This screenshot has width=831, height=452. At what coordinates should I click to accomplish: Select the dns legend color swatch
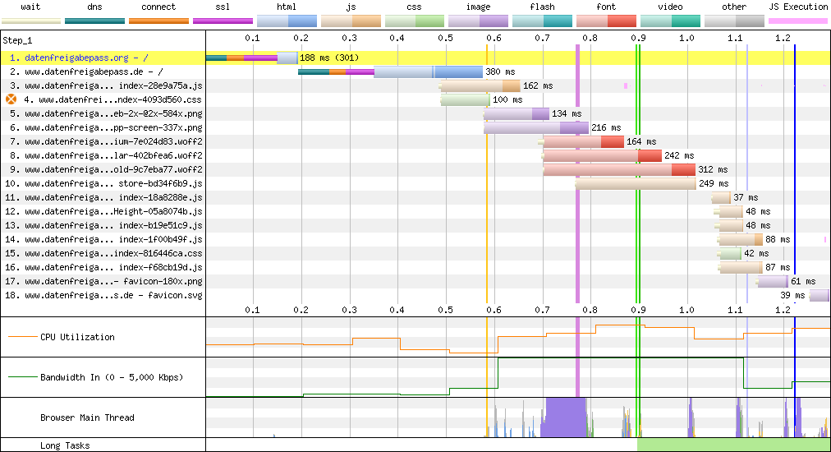[95, 21]
